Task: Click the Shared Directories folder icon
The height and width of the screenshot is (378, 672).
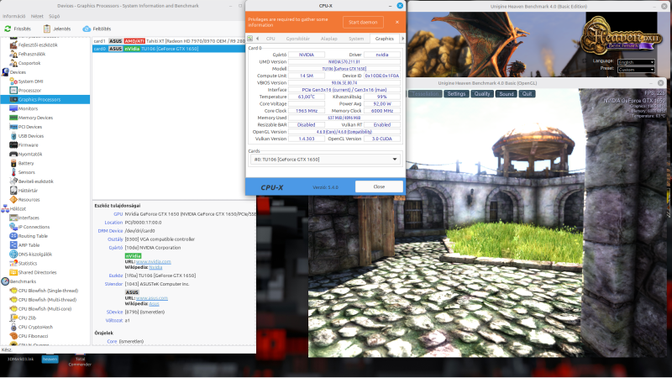Action: (13, 272)
